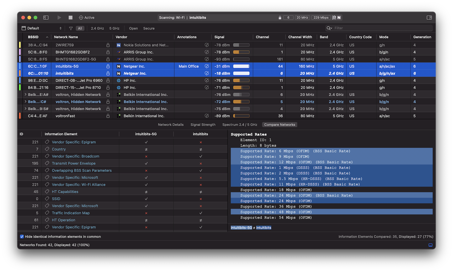Screen dimensions: 453x272
Task: Select Supported Rate: 54 Mbps (OFDM) line
Action: click(x=276, y=217)
